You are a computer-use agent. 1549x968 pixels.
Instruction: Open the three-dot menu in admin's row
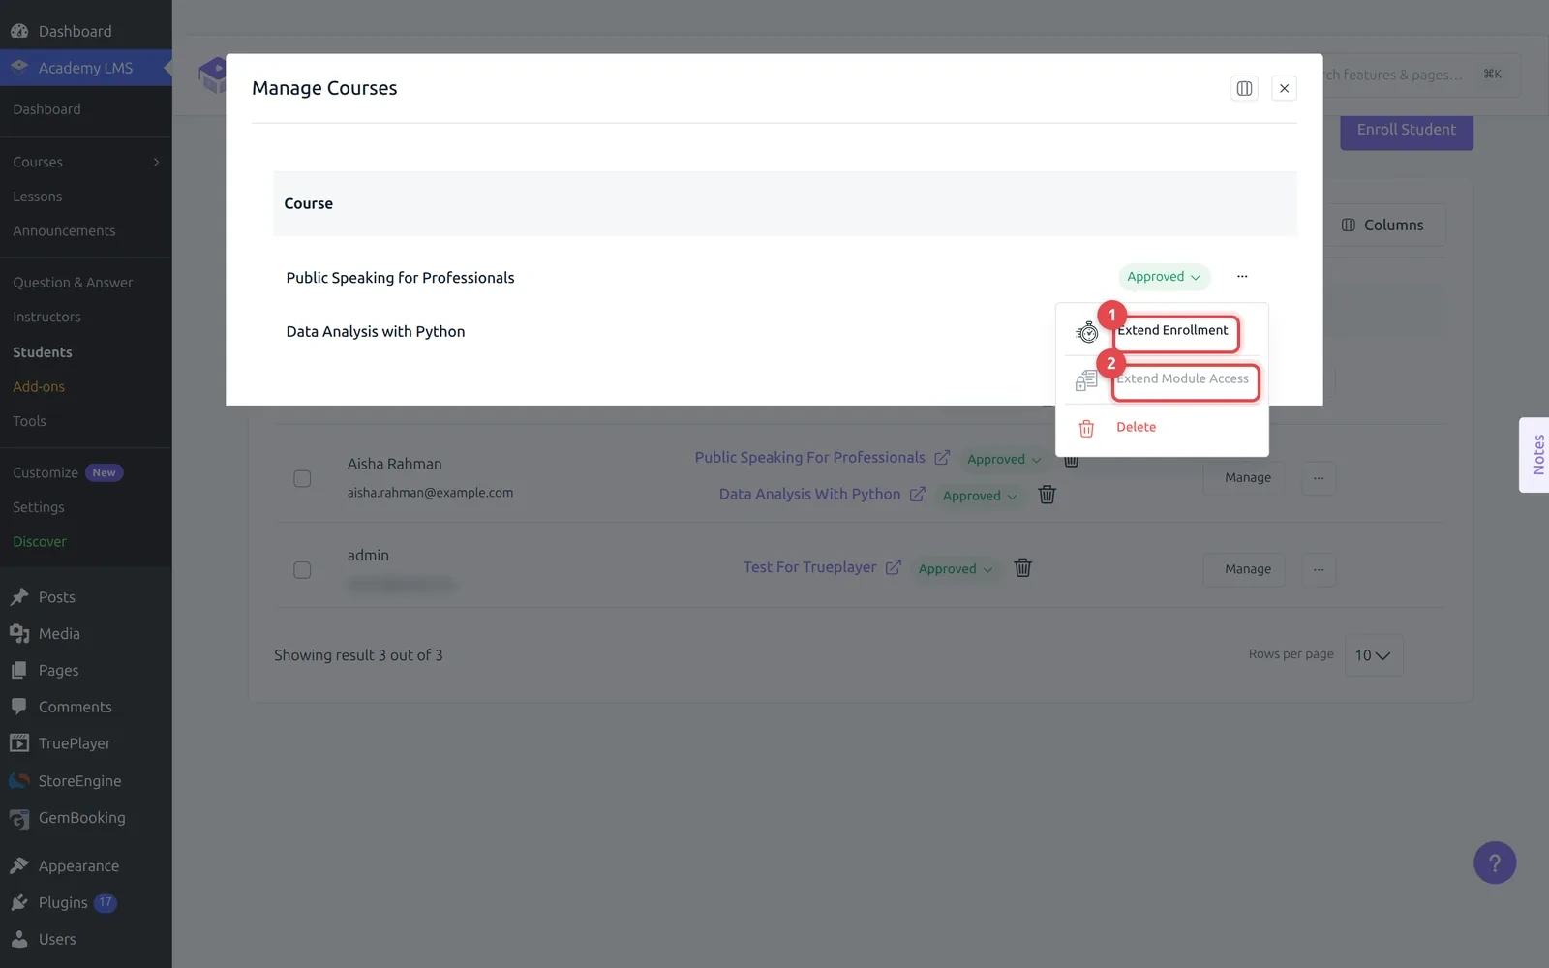1319,569
